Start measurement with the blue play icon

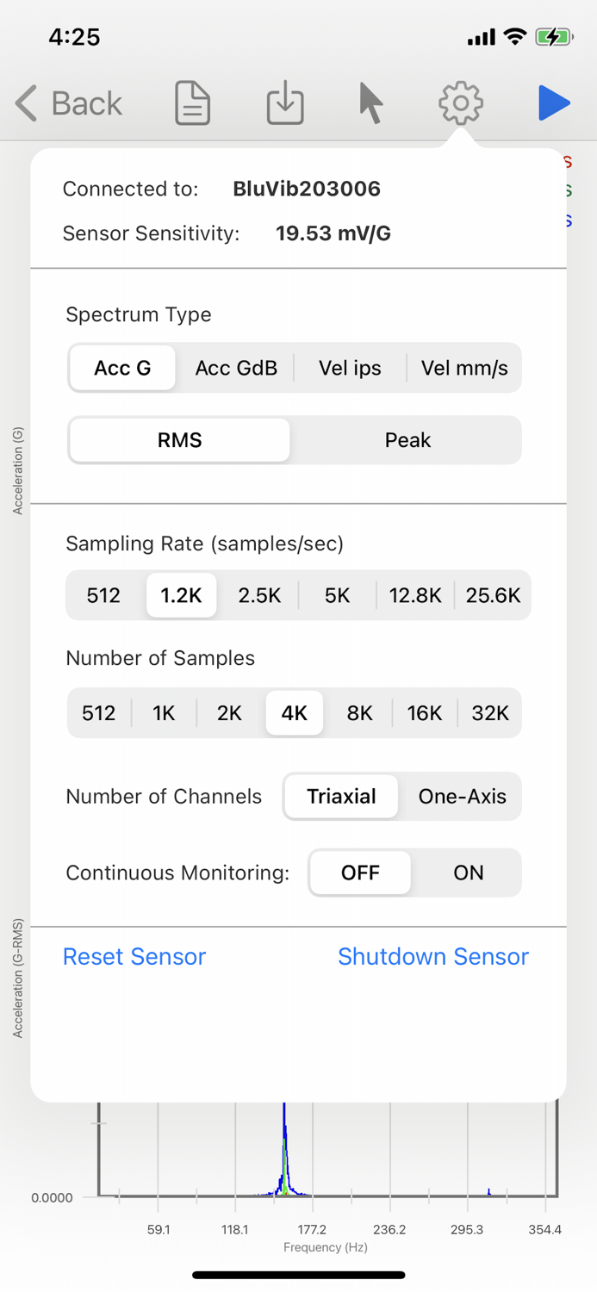click(x=555, y=102)
